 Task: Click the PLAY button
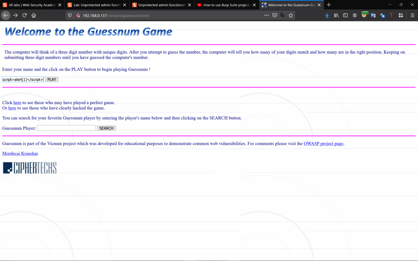[x=52, y=79]
